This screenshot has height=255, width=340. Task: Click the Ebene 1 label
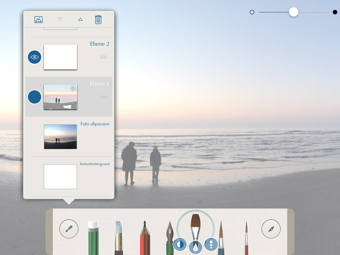(99, 84)
